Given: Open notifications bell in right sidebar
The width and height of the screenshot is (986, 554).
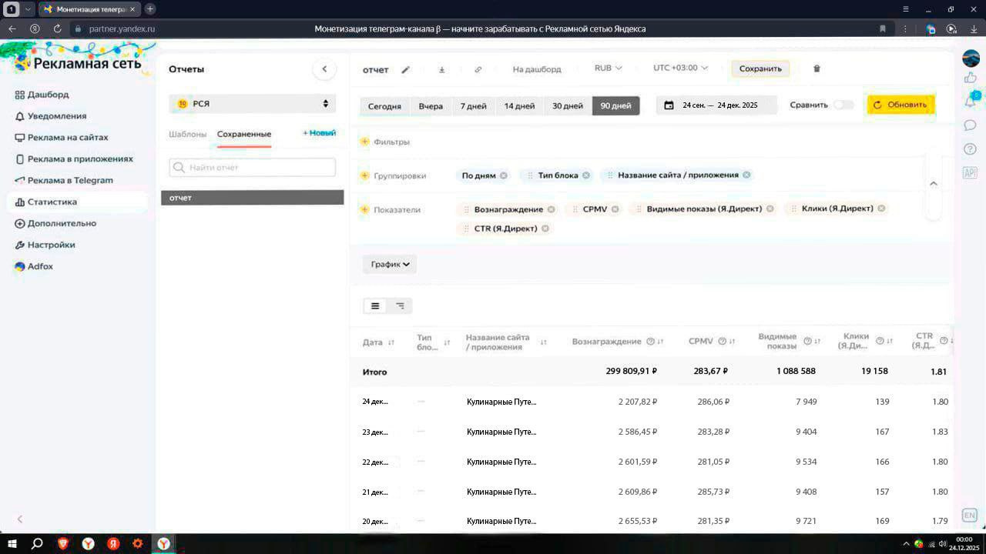Looking at the screenshot, I should point(971,101).
